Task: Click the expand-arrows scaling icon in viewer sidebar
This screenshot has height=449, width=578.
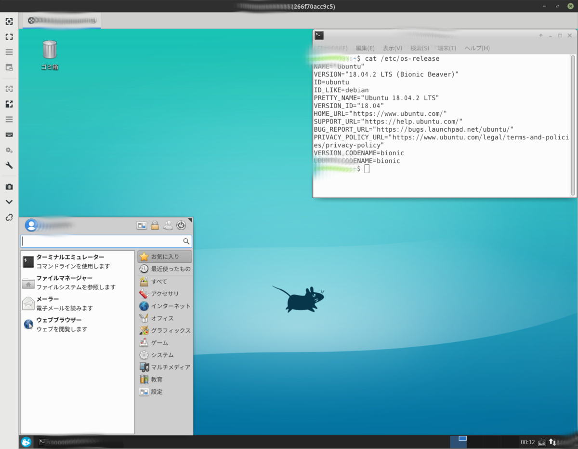Action: point(9,104)
